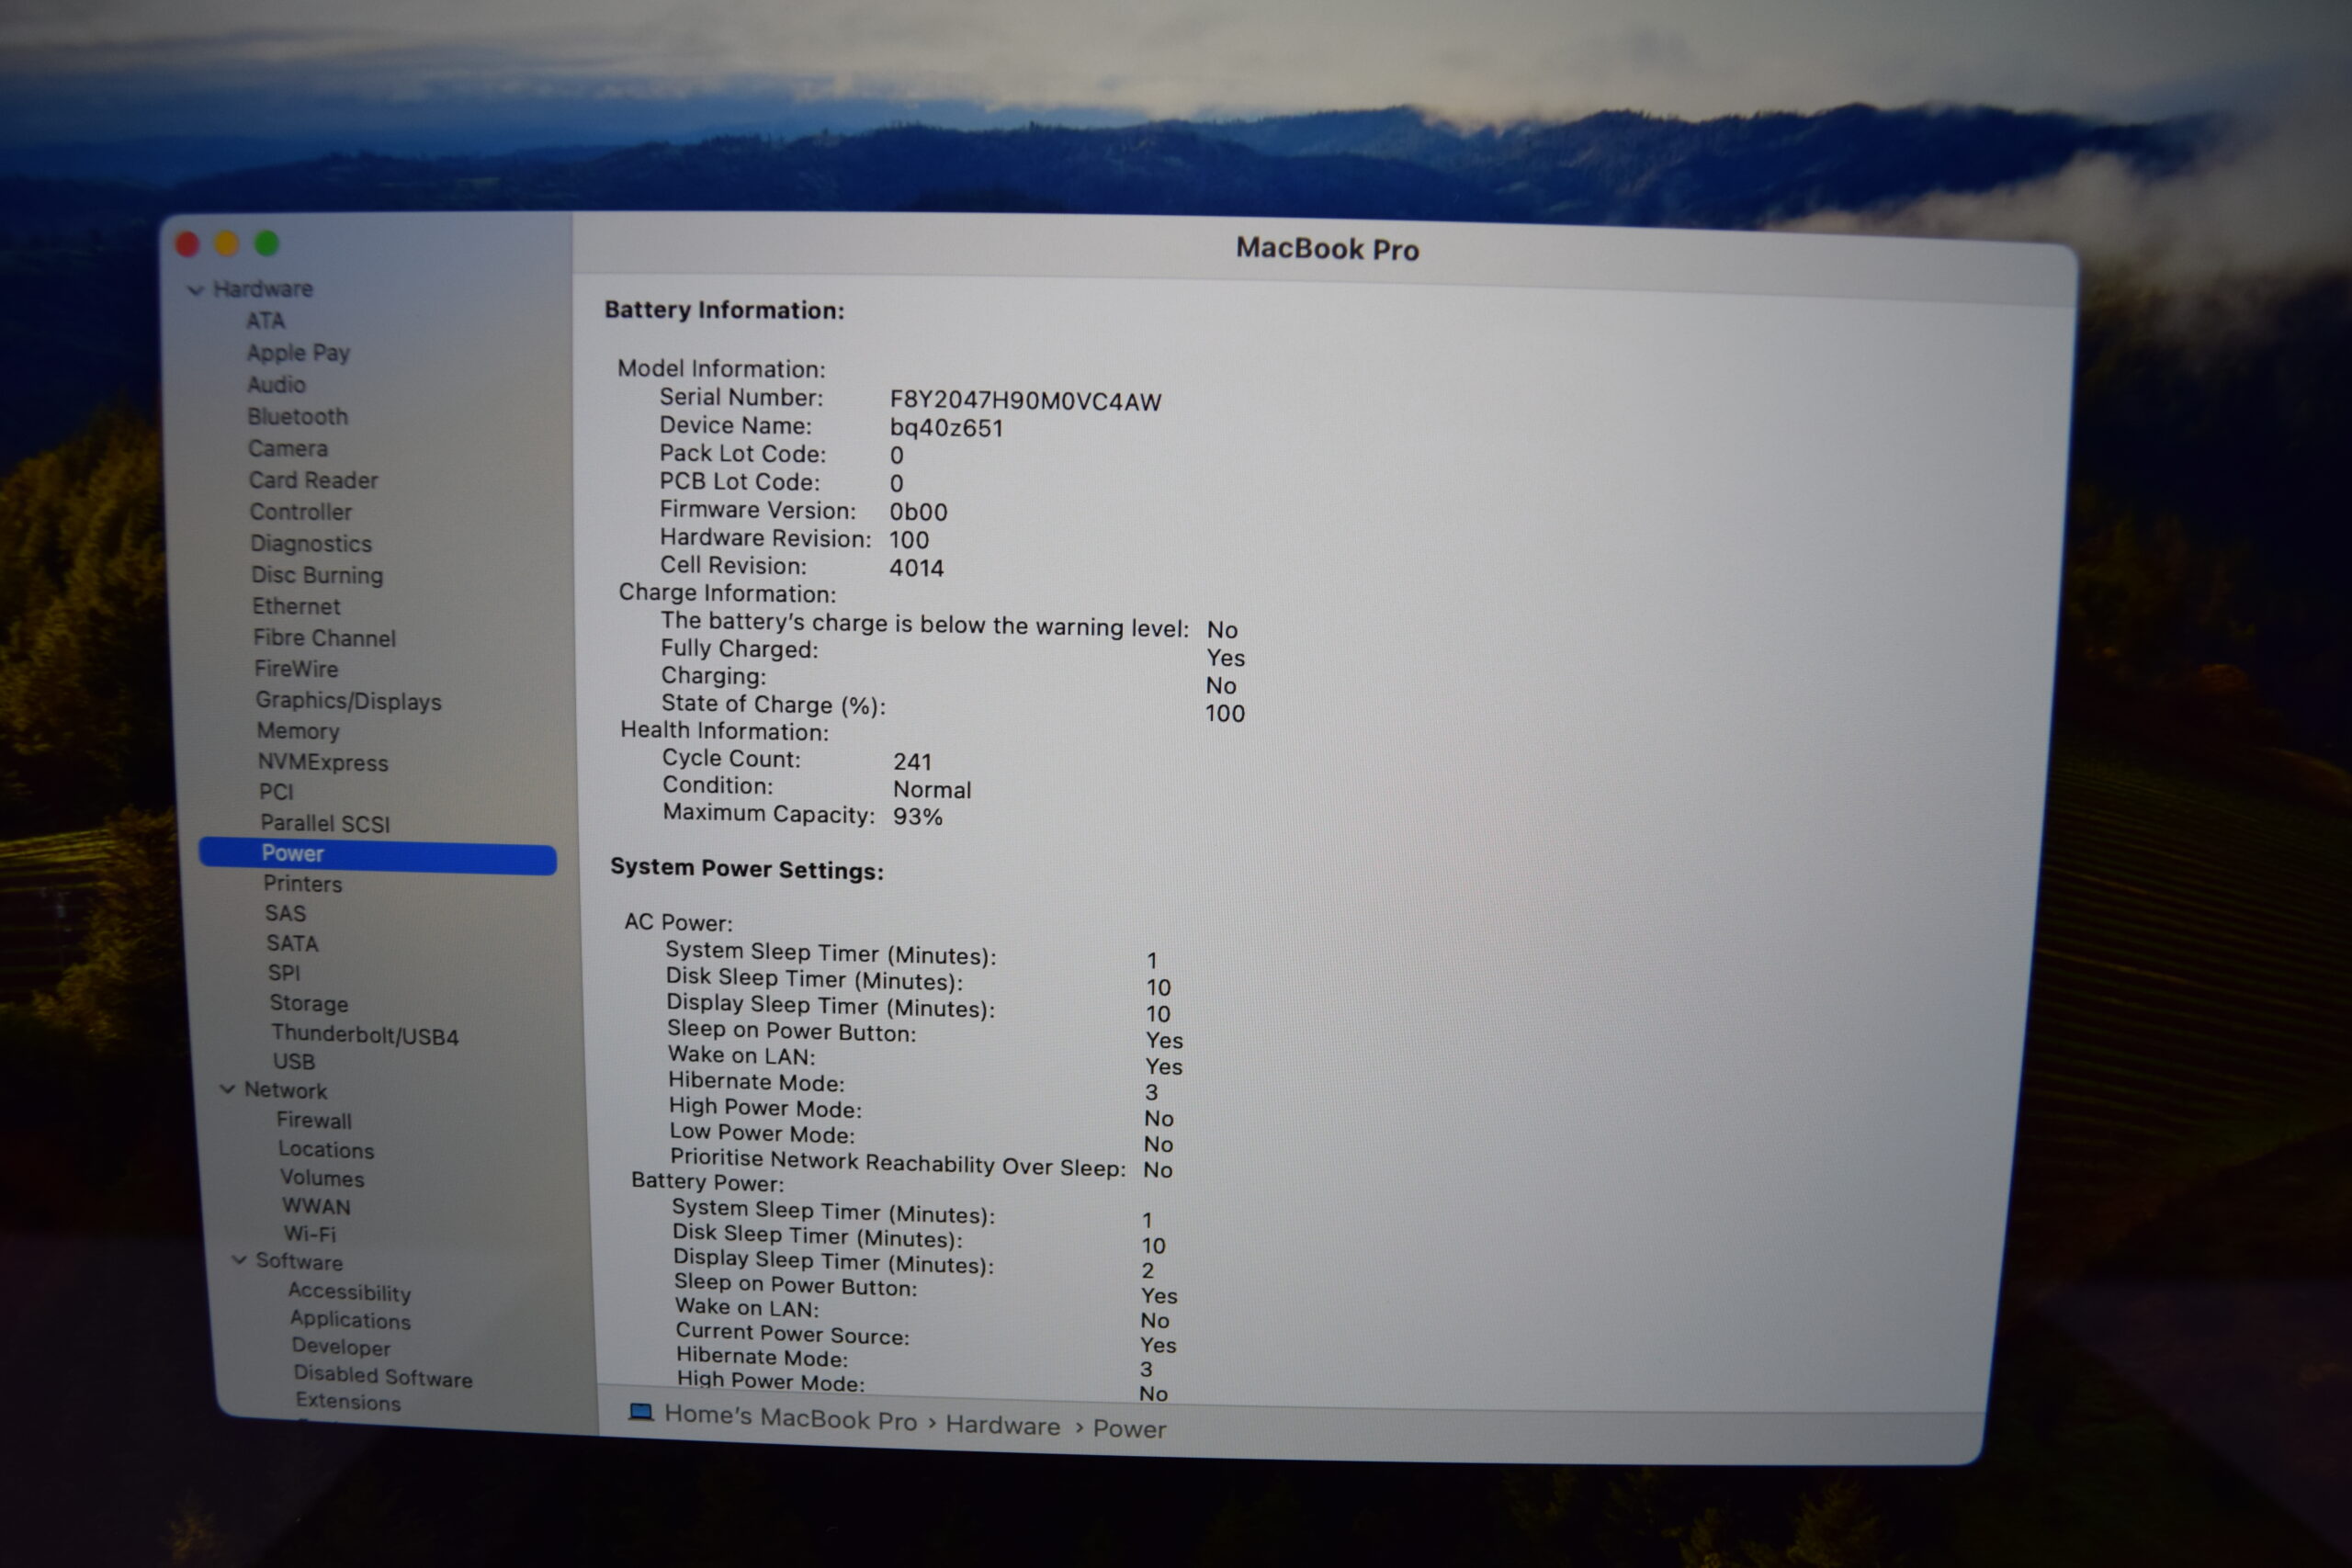Click Hardware in the path bar
Screen dimensions: 2352x1568
pyautogui.click(x=1003, y=1425)
